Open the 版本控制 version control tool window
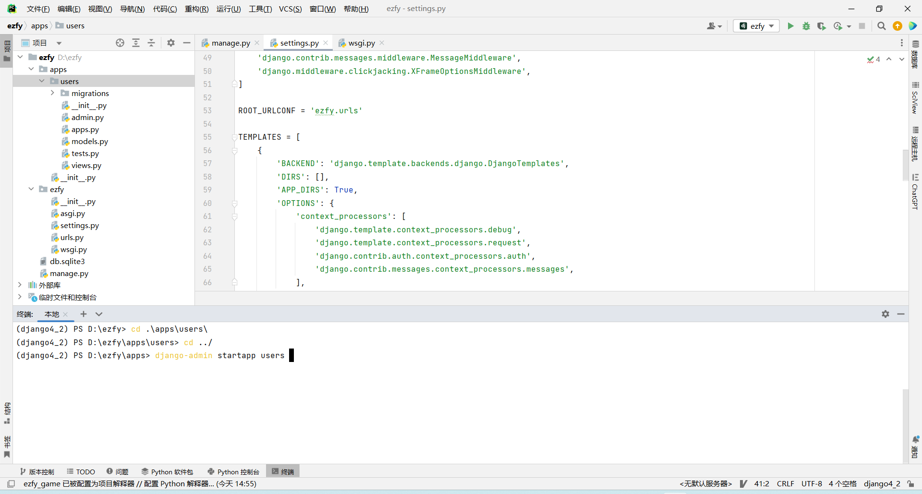922x494 pixels. pyautogui.click(x=37, y=471)
